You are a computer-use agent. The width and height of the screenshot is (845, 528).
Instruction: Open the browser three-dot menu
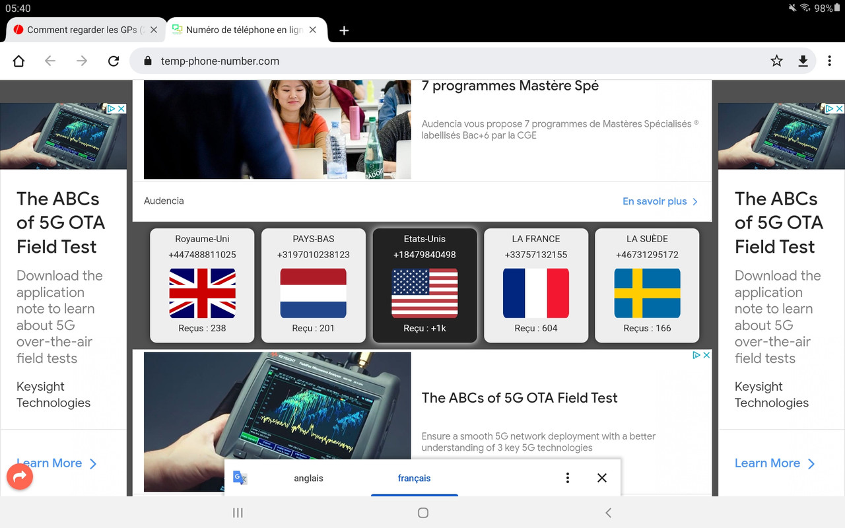point(829,61)
